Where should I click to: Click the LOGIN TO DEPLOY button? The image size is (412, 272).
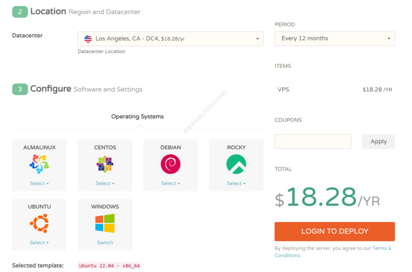[334, 231]
